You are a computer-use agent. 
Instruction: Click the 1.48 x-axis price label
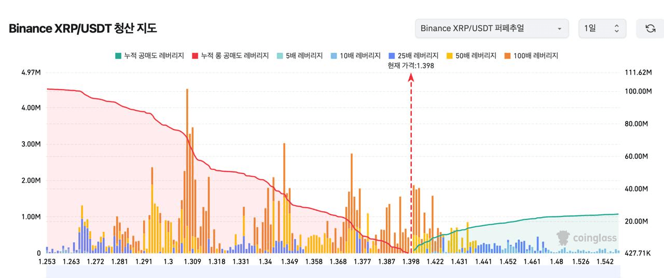point(556,262)
